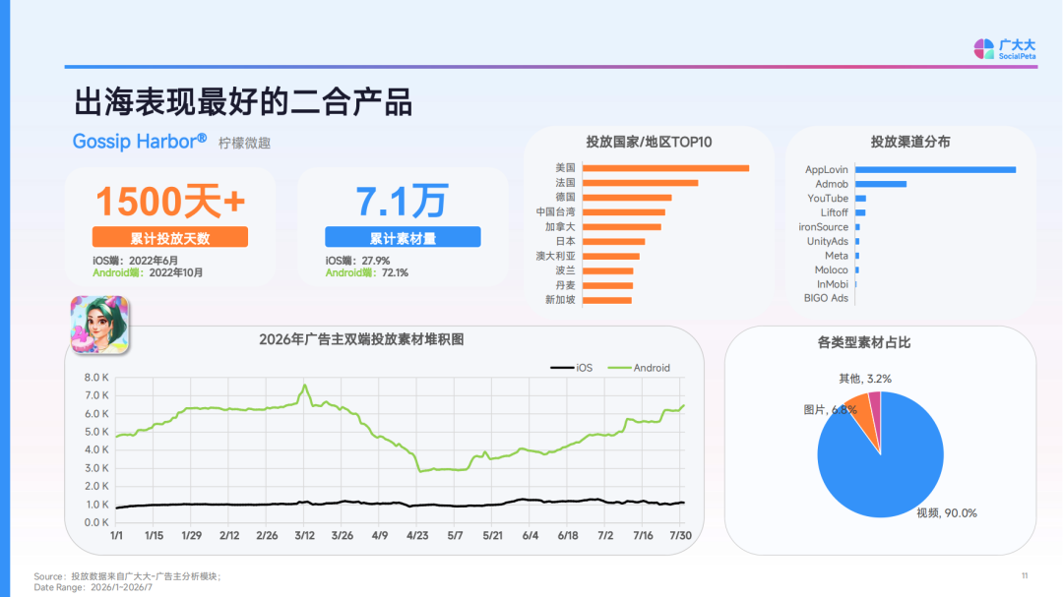The height and width of the screenshot is (597, 1063).
Task: Click the slide heading 出海表现最好的二合产品
Action: pyautogui.click(x=243, y=102)
